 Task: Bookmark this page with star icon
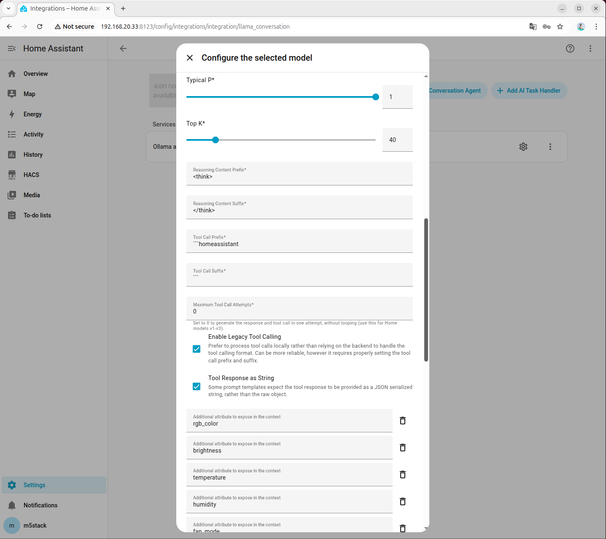[x=560, y=27]
